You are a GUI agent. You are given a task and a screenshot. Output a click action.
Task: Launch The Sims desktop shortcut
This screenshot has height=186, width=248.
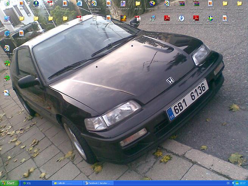[x=36, y=4]
